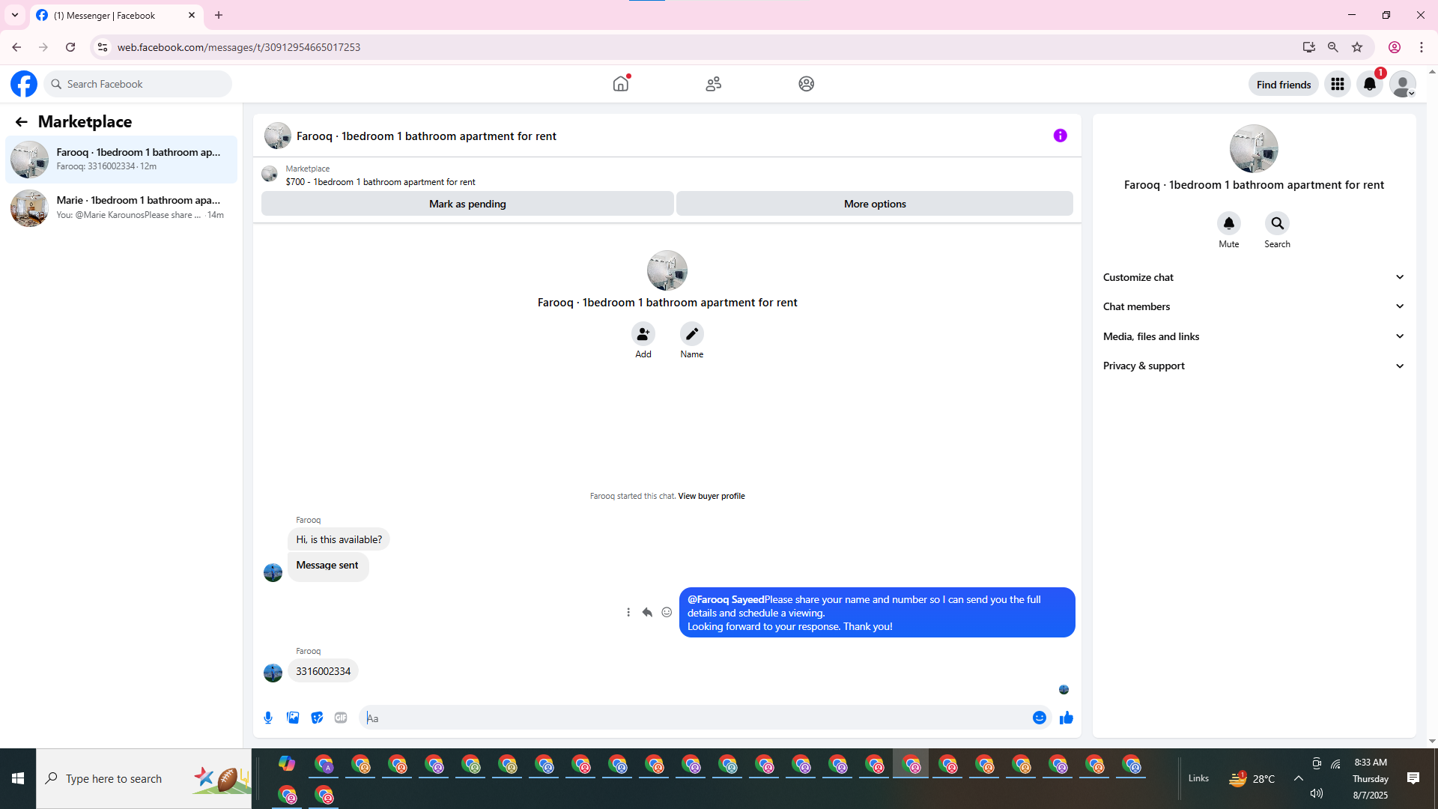The width and height of the screenshot is (1438, 809).
Task: View site information icon
Action: click(x=103, y=47)
